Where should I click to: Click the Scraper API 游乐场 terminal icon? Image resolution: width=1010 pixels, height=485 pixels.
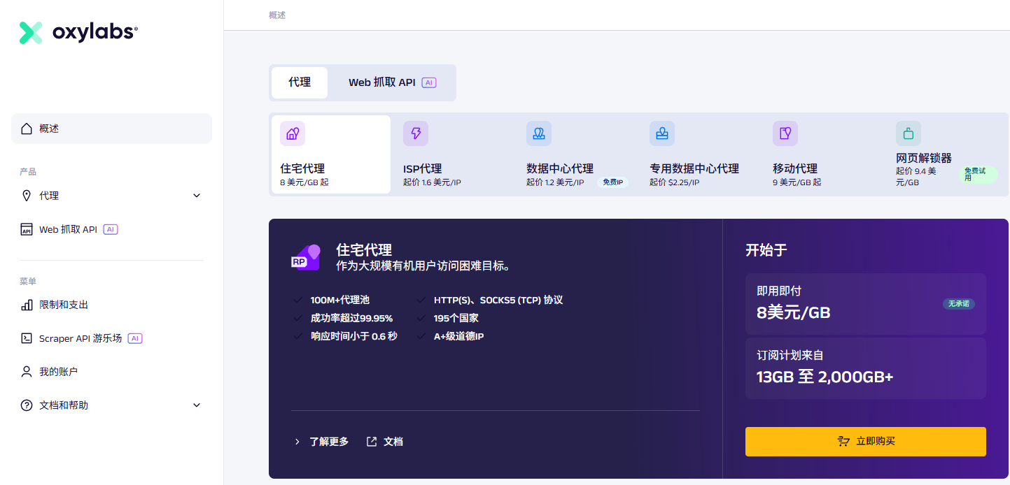[x=27, y=338]
